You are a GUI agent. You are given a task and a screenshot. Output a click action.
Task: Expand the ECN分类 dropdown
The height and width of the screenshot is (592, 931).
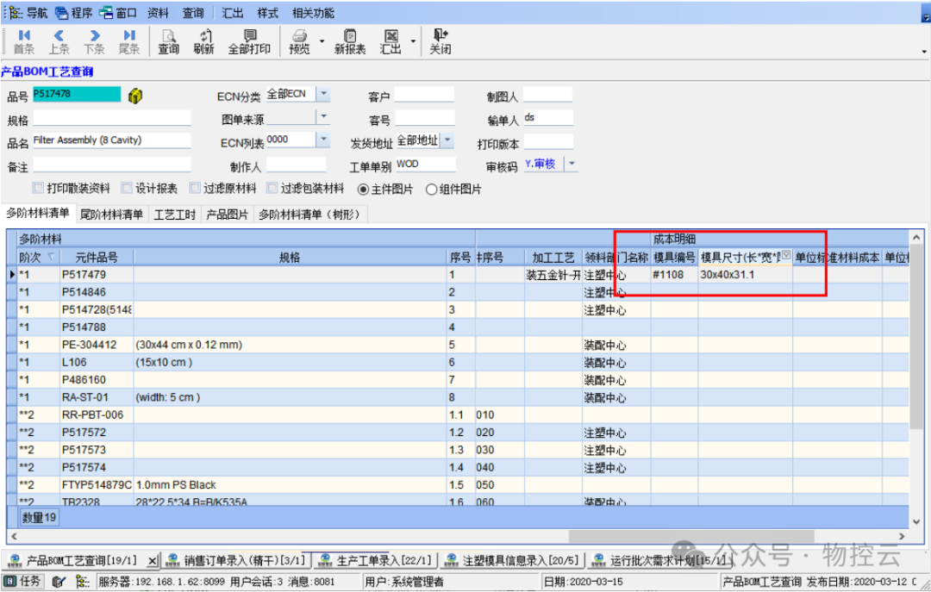[322, 94]
